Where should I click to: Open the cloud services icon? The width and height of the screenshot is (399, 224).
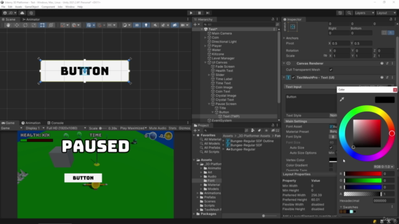[x=22, y=13]
